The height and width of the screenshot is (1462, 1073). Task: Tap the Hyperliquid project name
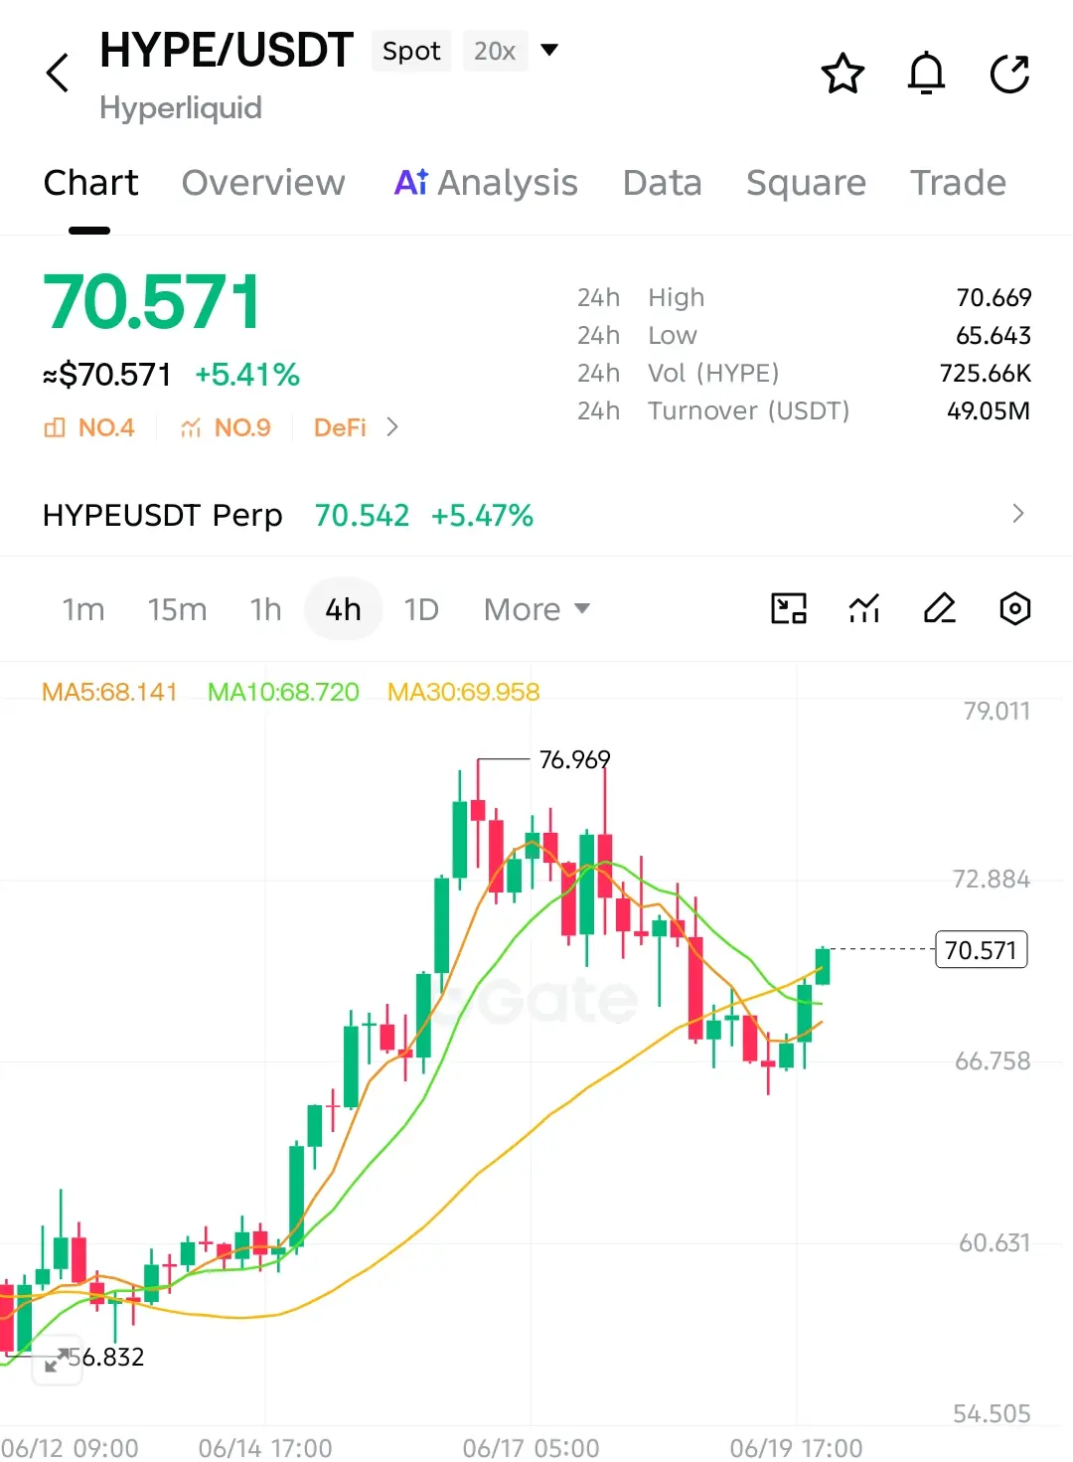click(x=181, y=107)
